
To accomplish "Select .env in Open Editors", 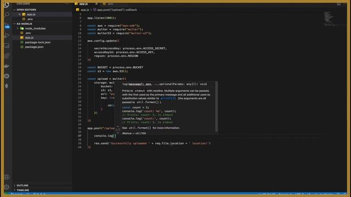I will [x=30, y=19].
